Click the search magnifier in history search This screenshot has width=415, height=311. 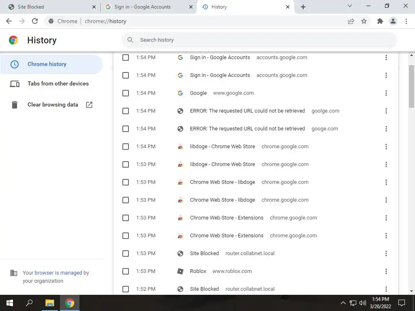click(130, 40)
